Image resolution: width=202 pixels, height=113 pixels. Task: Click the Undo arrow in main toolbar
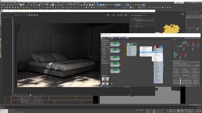(x=2, y=5)
